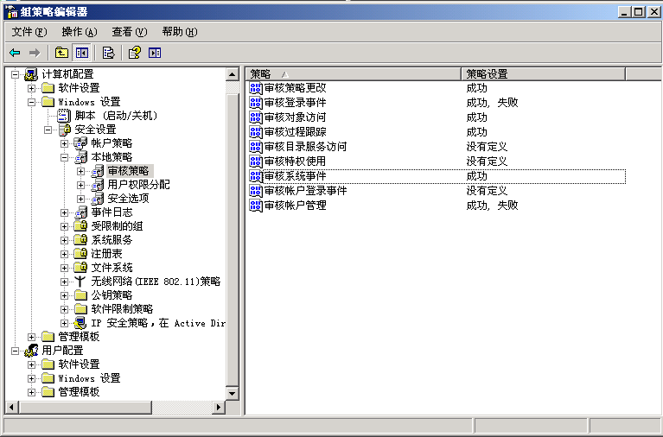Click the policy icon beside 审核策略更改
Screen dimensions: 663x437
click(256, 88)
